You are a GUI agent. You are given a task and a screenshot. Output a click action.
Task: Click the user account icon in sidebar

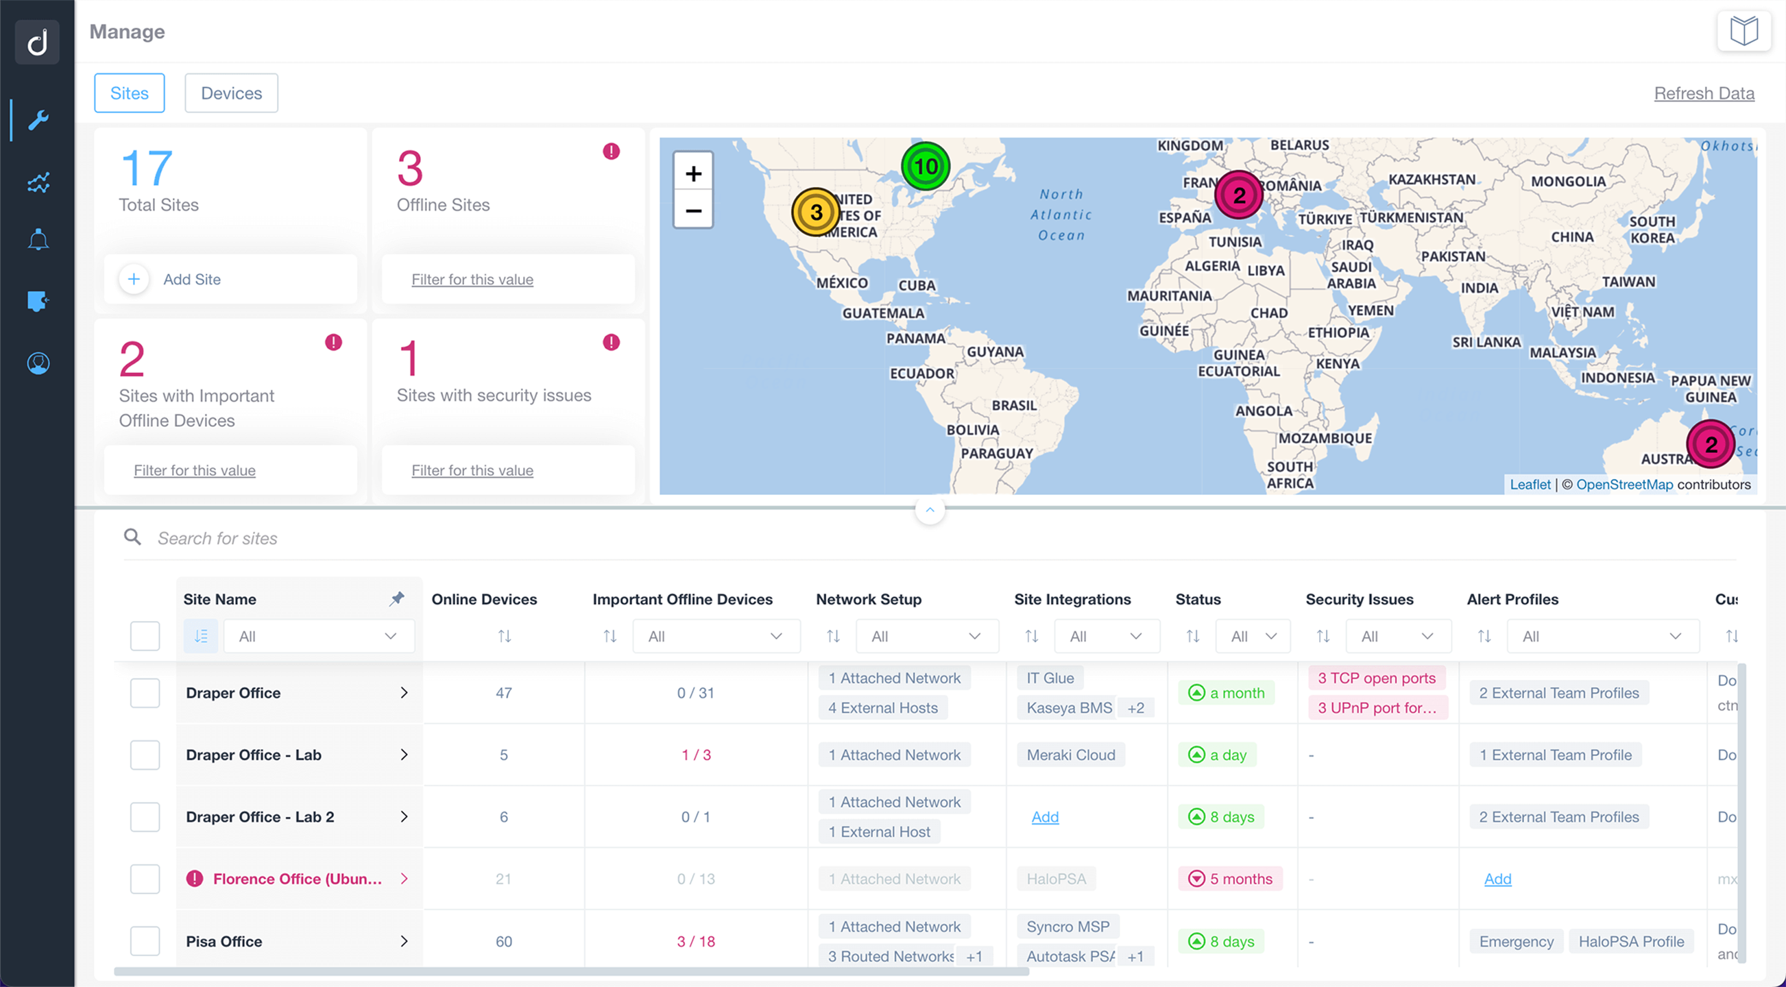click(x=38, y=363)
